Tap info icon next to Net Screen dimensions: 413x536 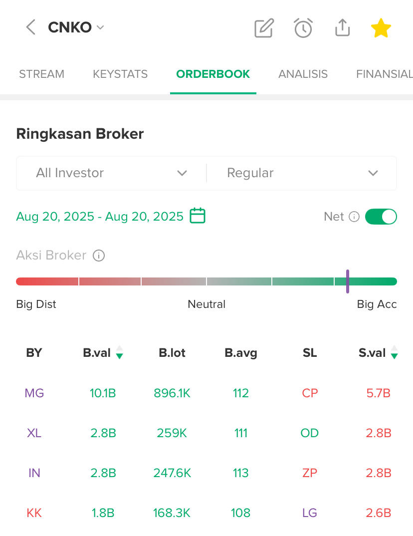[x=354, y=217]
